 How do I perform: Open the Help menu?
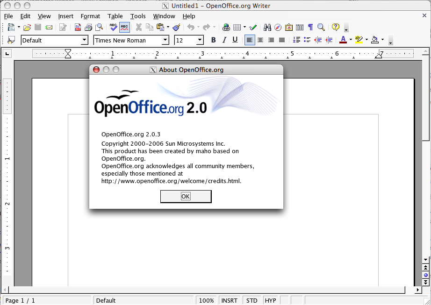tap(189, 16)
